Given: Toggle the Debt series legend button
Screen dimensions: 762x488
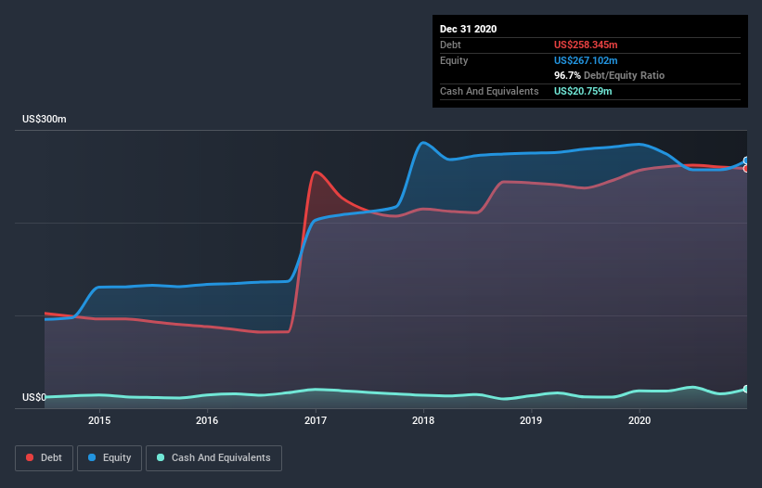Looking at the screenshot, I should click(44, 458).
